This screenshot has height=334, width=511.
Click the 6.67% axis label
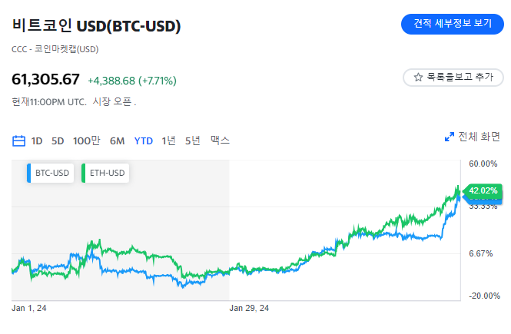coord(481,253)
